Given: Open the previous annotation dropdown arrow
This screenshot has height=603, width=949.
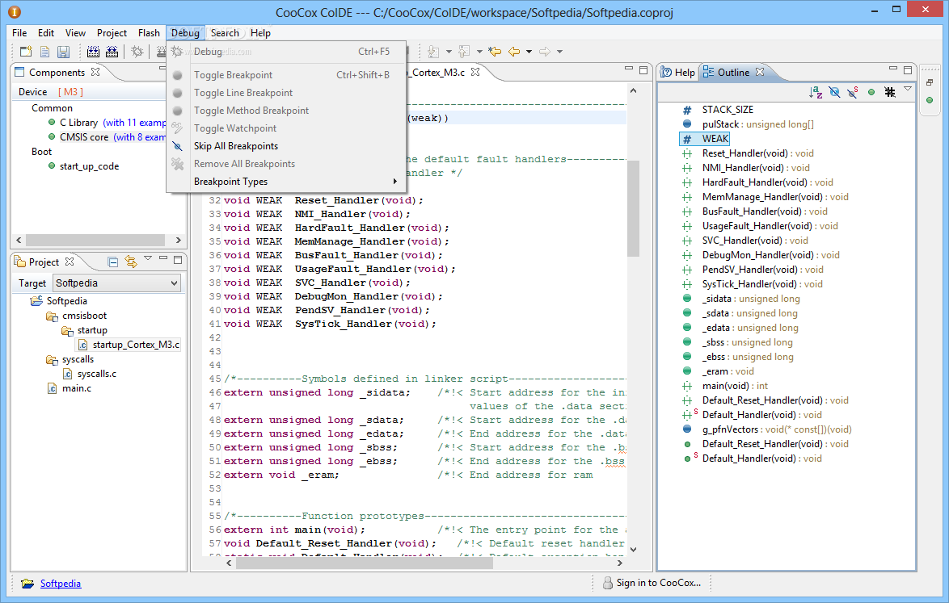Looking at the screenshot, I should pos(479,52).
